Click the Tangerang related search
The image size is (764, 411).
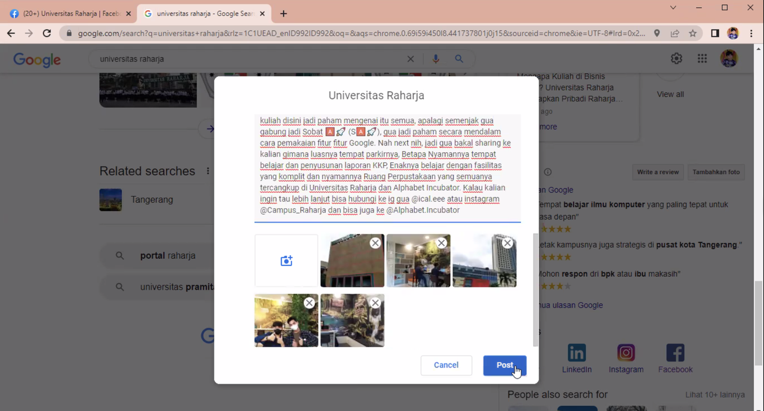152,200
